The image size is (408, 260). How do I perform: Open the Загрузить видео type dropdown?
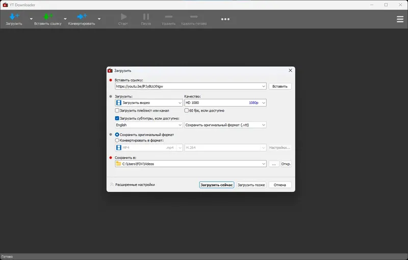[x=148, y=102]
